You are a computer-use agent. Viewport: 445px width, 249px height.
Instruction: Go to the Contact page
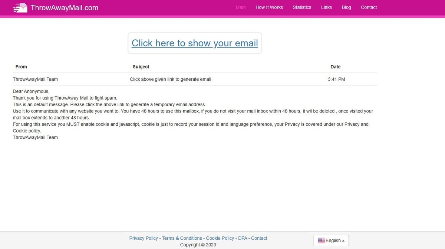coord(369,7)
